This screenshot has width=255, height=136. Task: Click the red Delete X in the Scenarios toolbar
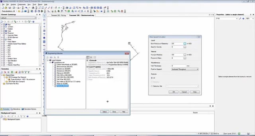pyautogui.click(x=5, y=72)
